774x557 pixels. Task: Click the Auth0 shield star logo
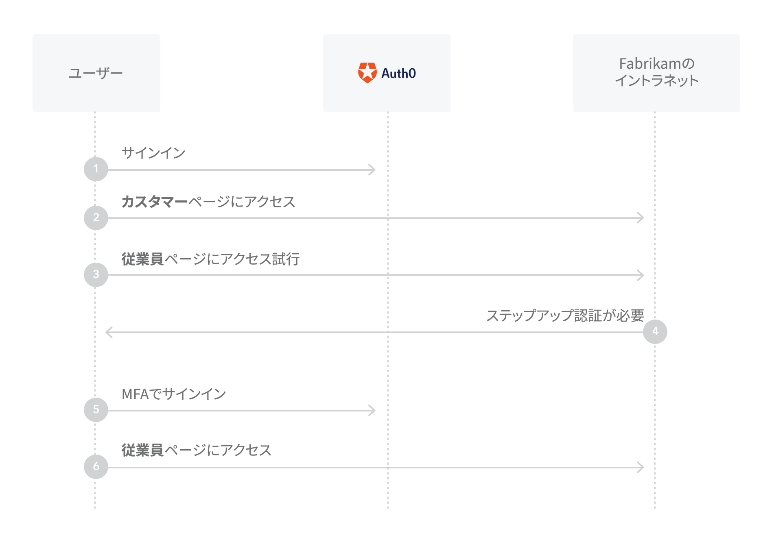pyautogui.click(x=367, y=73)
